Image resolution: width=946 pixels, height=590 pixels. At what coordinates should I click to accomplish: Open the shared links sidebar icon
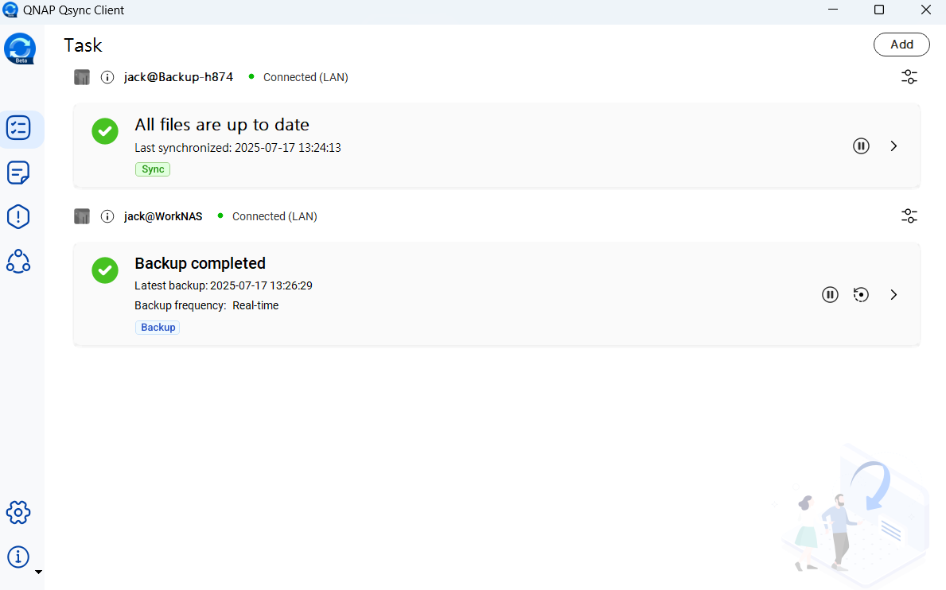pyautogui.click(x=18, y=261)
